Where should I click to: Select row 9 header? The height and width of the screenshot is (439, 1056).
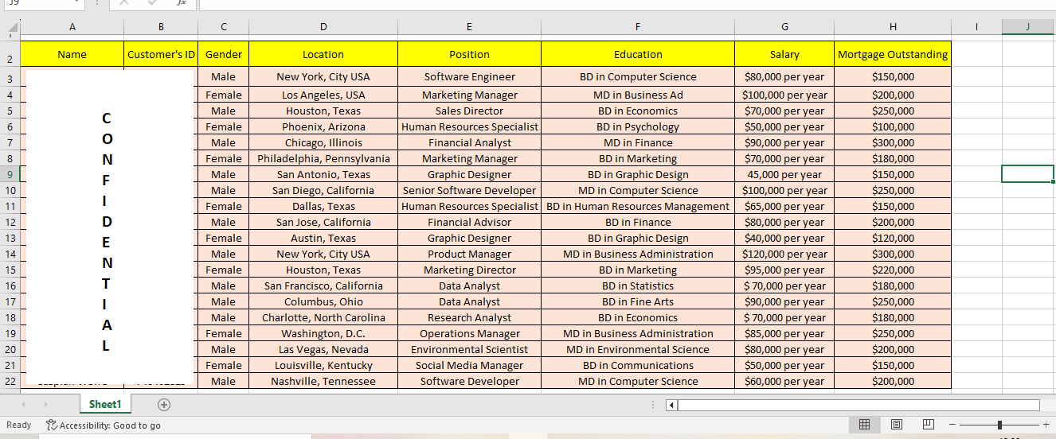pos(10,174)
